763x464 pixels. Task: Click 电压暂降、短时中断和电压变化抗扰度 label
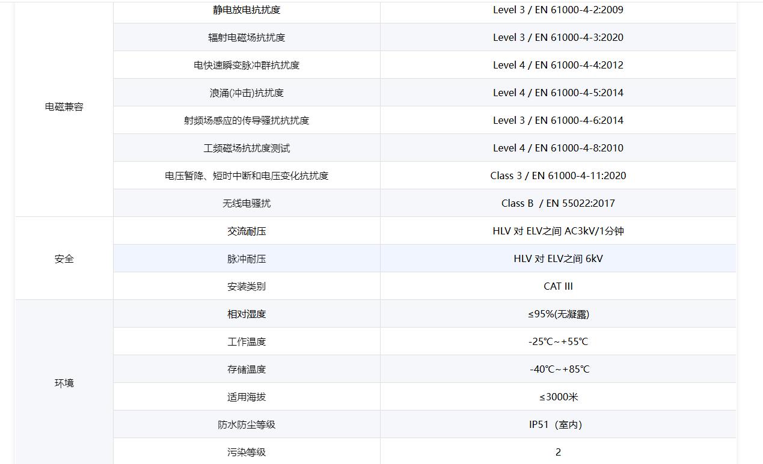[247, 176]
